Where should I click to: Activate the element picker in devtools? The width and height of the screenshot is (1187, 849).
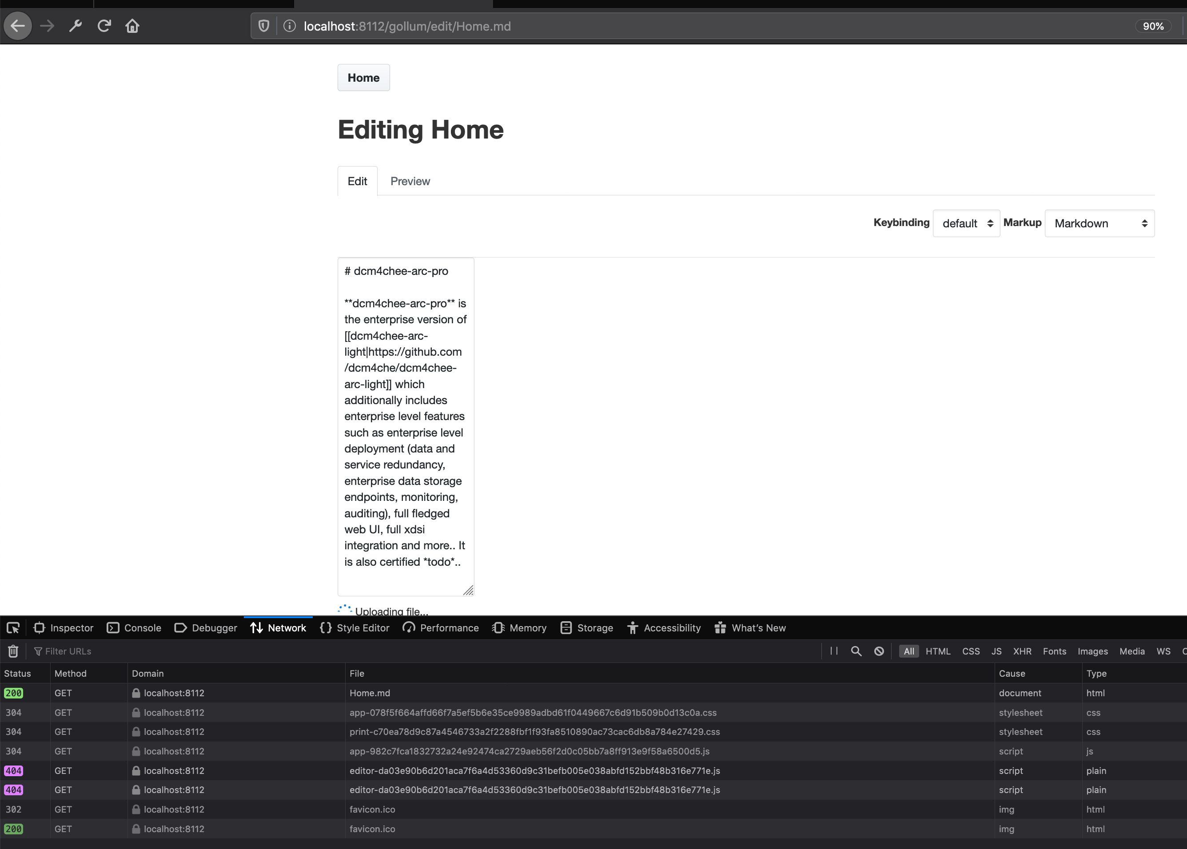(x=13, y=627)
